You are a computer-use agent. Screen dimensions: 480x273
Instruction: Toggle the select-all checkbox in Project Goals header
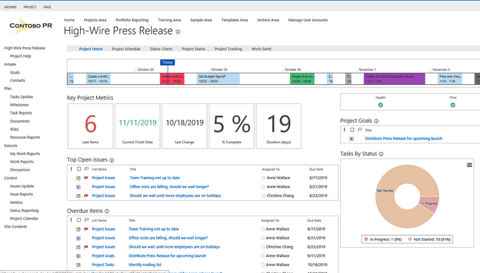tap(352, 130)
